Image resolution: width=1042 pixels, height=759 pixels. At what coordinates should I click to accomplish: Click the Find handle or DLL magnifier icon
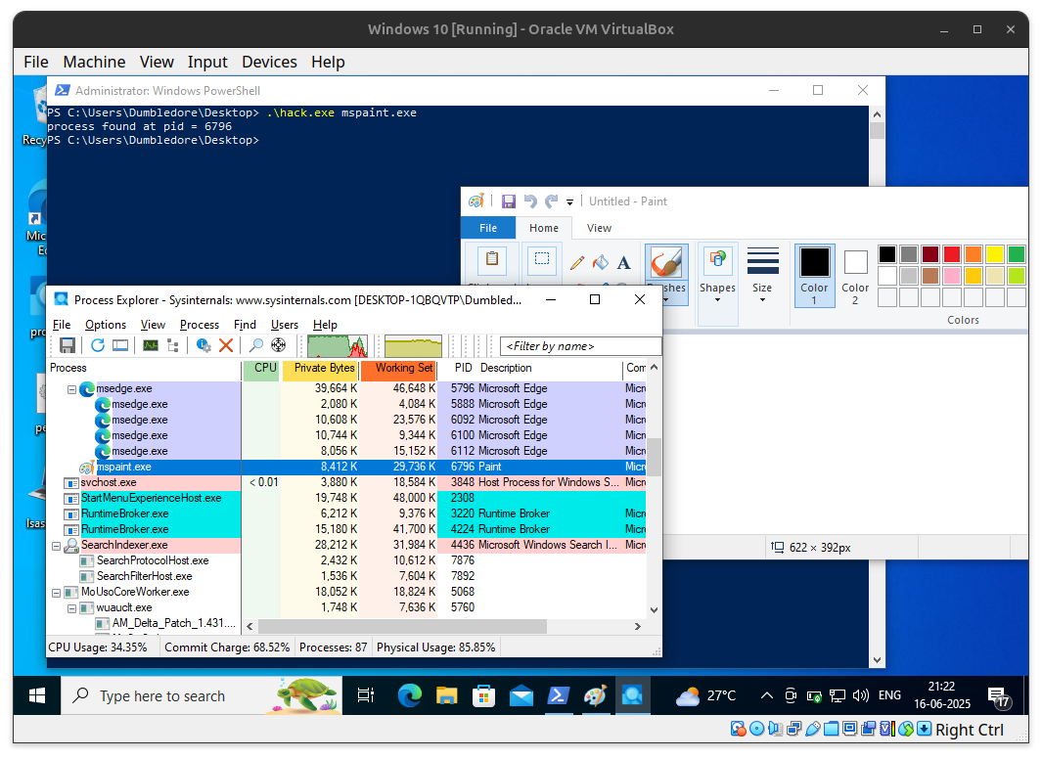coord(255,345)
